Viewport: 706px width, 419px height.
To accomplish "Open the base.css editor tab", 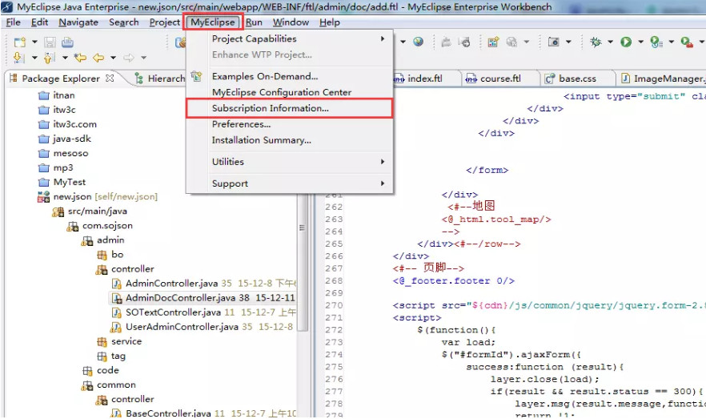I will tap(577, 79).
